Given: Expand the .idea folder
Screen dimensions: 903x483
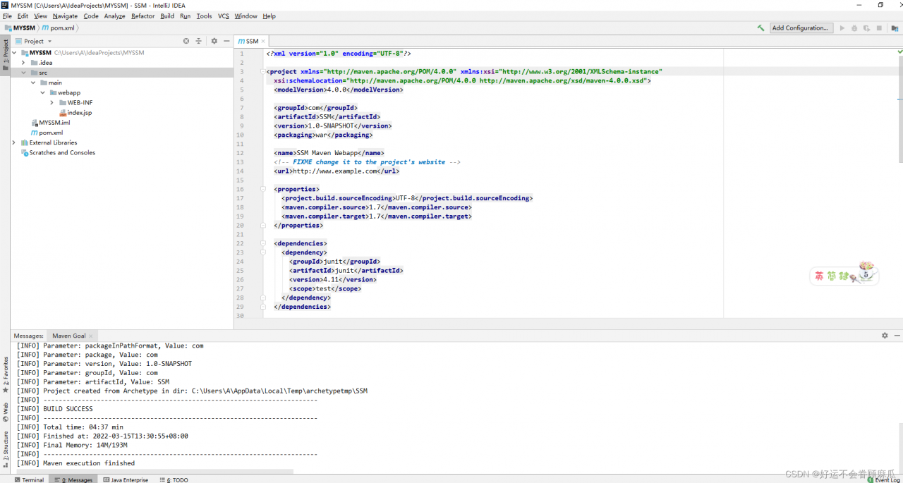Looking at the screenshot, I should click(x=23, y=63).
